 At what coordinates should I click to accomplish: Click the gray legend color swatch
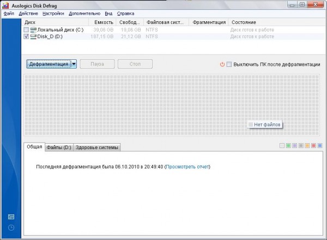tap(301, 146)
